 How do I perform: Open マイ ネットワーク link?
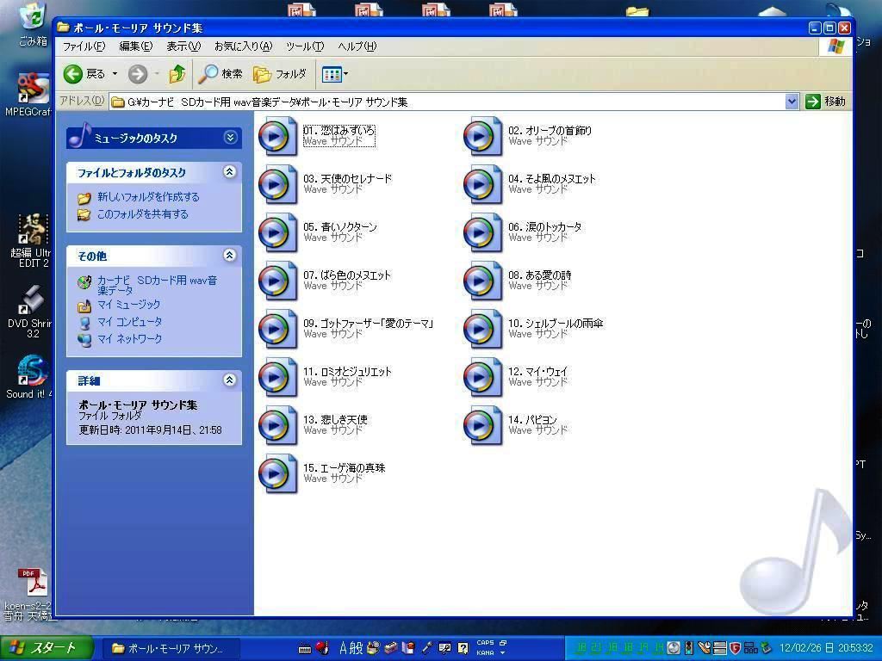[x=129, y=339]
